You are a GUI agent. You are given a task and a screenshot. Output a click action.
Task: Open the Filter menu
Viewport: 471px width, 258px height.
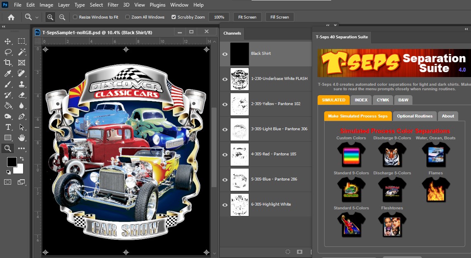coord(113,5)
